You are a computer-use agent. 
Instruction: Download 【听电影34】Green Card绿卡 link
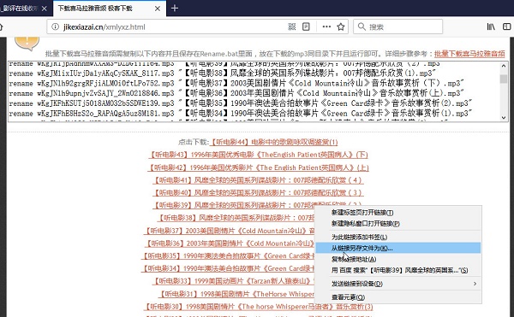pyautogui.click(x=228, y=268)
